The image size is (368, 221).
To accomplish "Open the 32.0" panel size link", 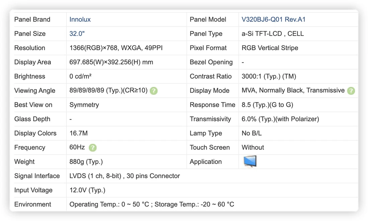I will click(77, 33).
